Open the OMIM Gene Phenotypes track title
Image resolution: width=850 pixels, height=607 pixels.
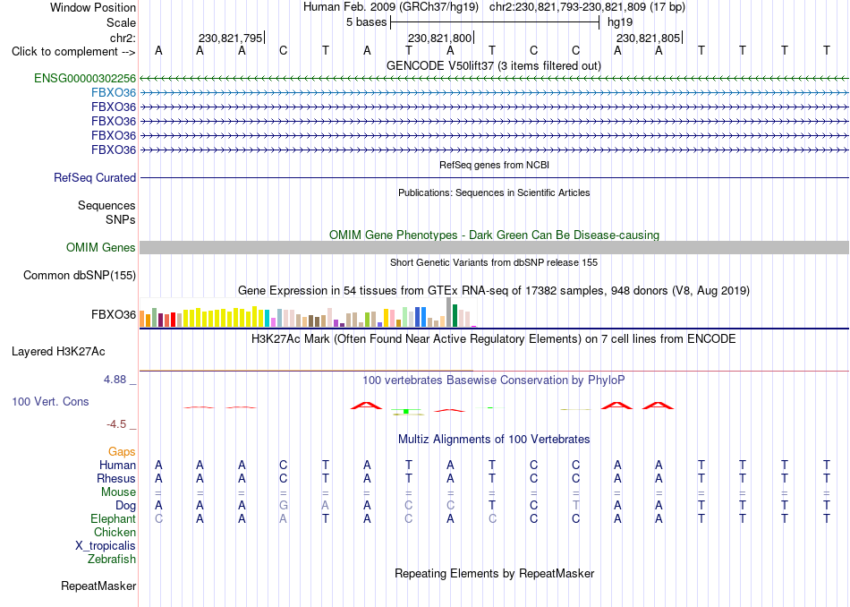coord(494,235)
